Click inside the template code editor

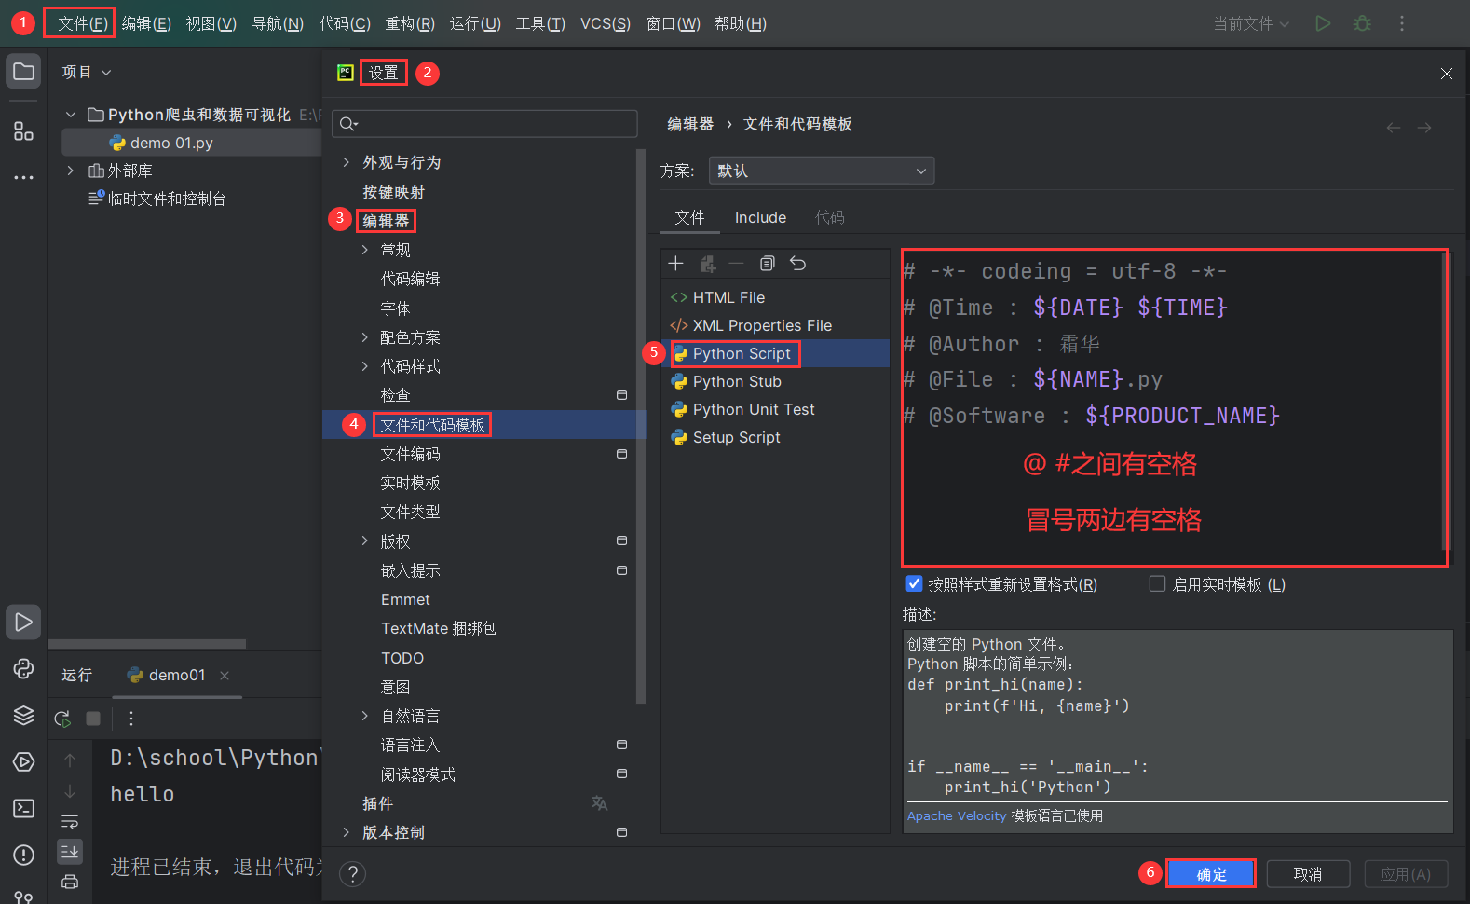pos(1175,407)
